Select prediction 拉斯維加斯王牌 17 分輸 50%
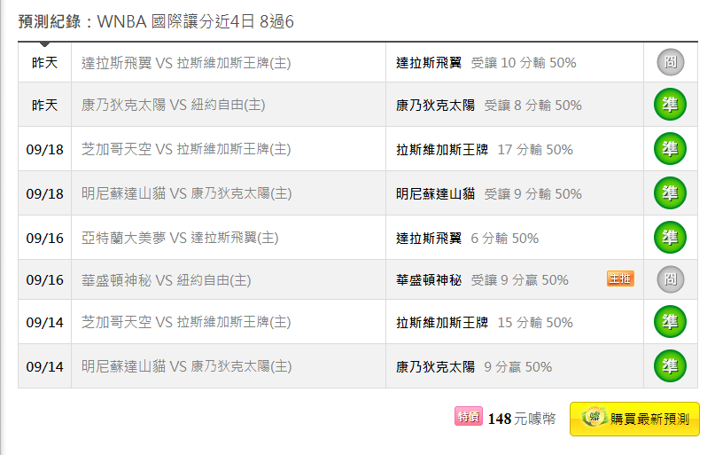Image resolution: width=715 pixels, height=455 pixels. [x=484, y=150]
